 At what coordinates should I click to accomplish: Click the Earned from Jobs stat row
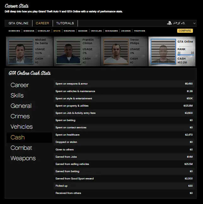point(124,157)
